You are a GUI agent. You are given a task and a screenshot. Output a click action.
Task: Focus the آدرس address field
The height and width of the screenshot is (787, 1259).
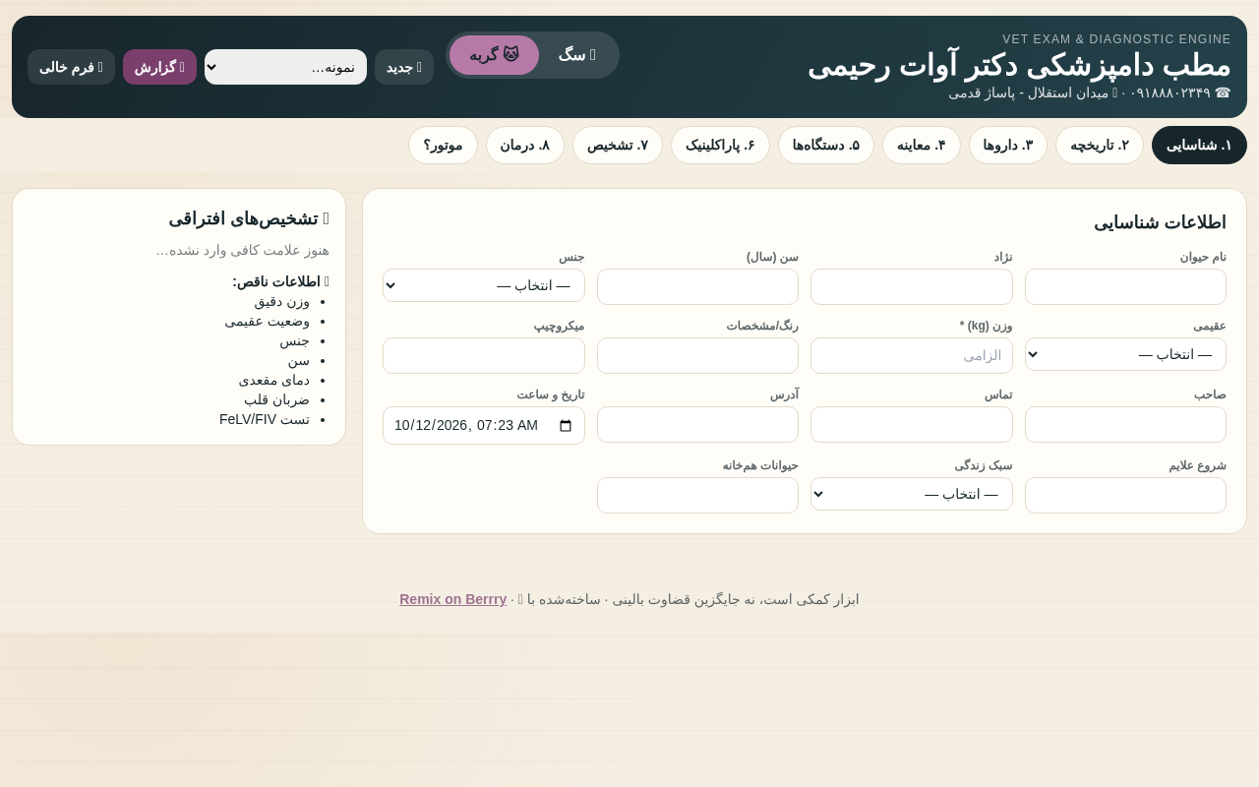coord(697,424)
